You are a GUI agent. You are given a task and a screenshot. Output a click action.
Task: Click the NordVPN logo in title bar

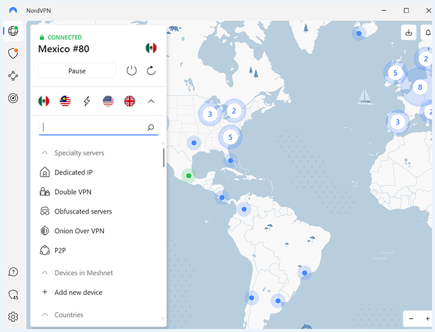[x=13, y=11]
